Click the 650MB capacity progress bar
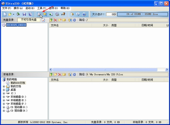 (x=143, y=14)
